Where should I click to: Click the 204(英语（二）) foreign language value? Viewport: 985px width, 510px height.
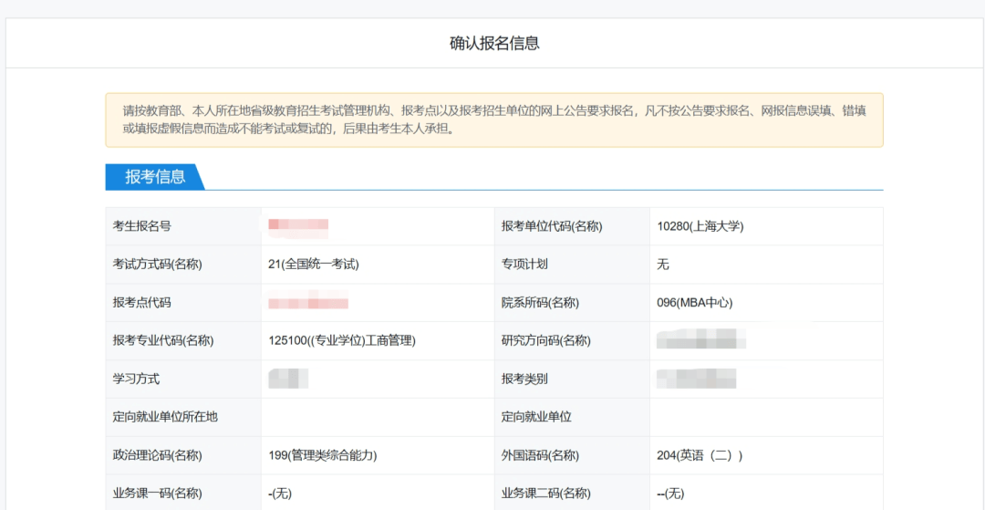700,455
